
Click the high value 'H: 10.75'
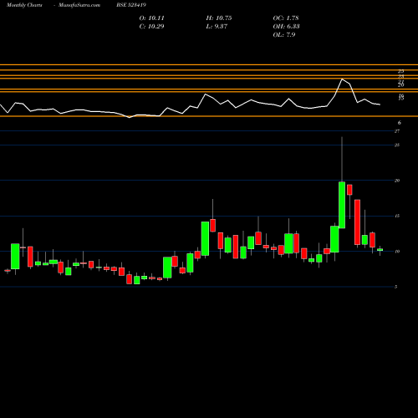click(219, 18)
